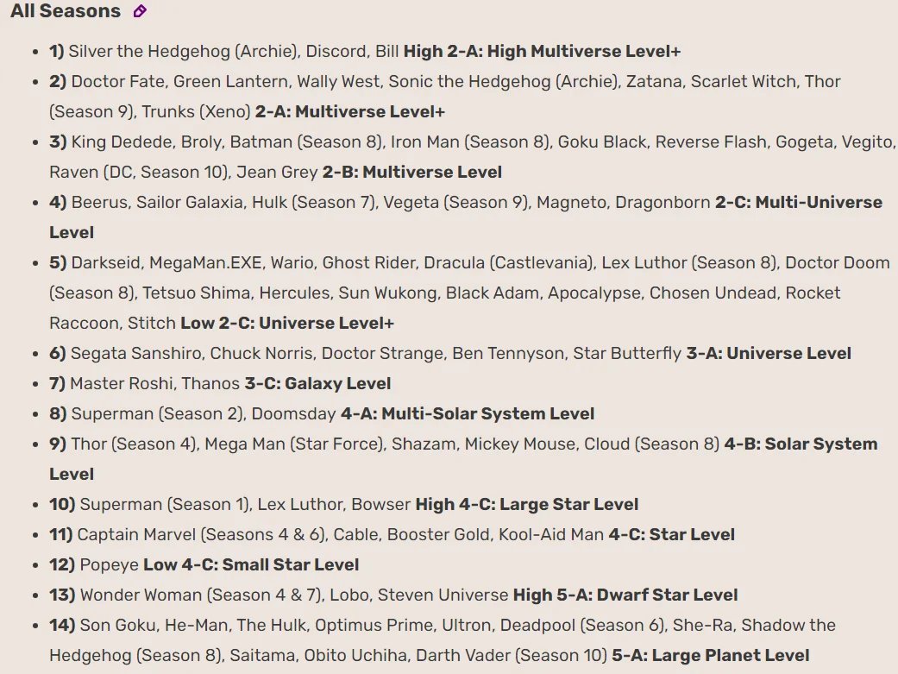The image size is (898, 674).
Task: Click "Segata Sanshiro" in row 6
Action: click(135, 353)
